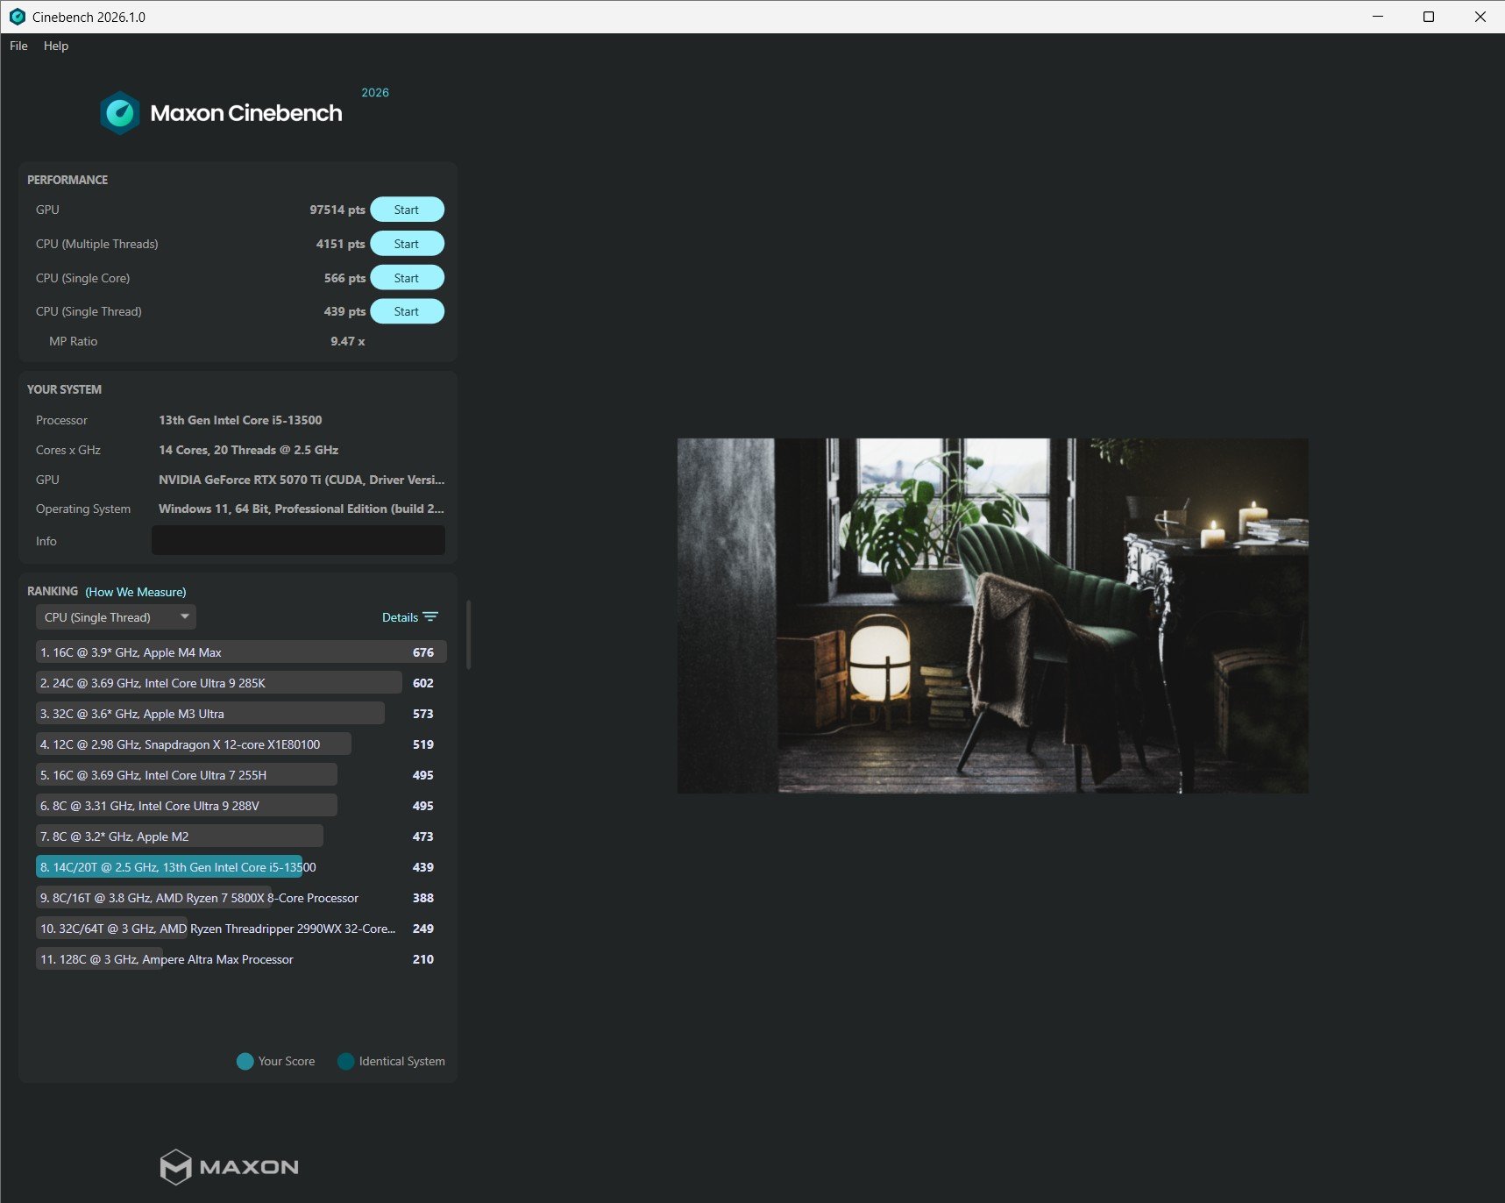Viewport: 1505px width, 1203px height.
Task: Click the Windows 11 operating system text
Action: [302, 509]
